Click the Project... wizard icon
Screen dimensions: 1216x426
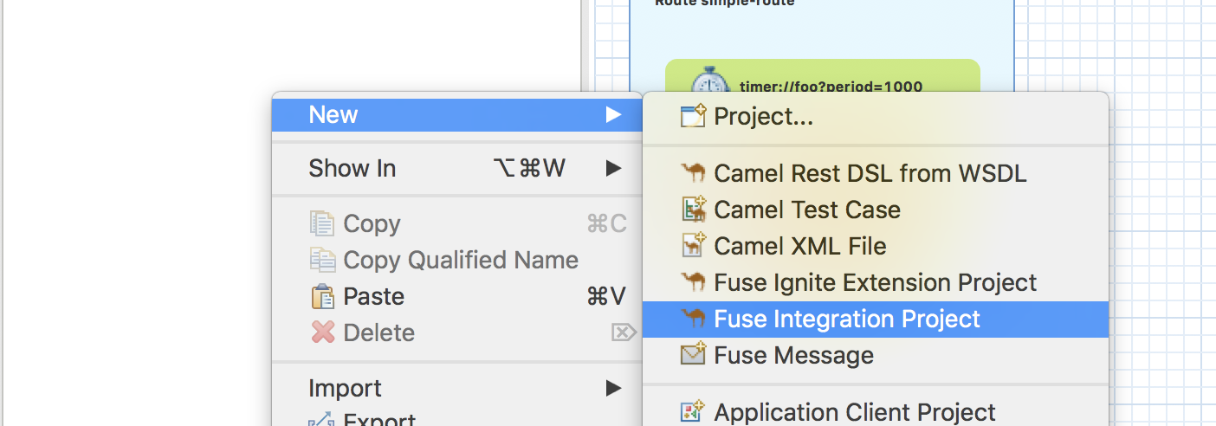pyautogui.click(x=694, y=116)
